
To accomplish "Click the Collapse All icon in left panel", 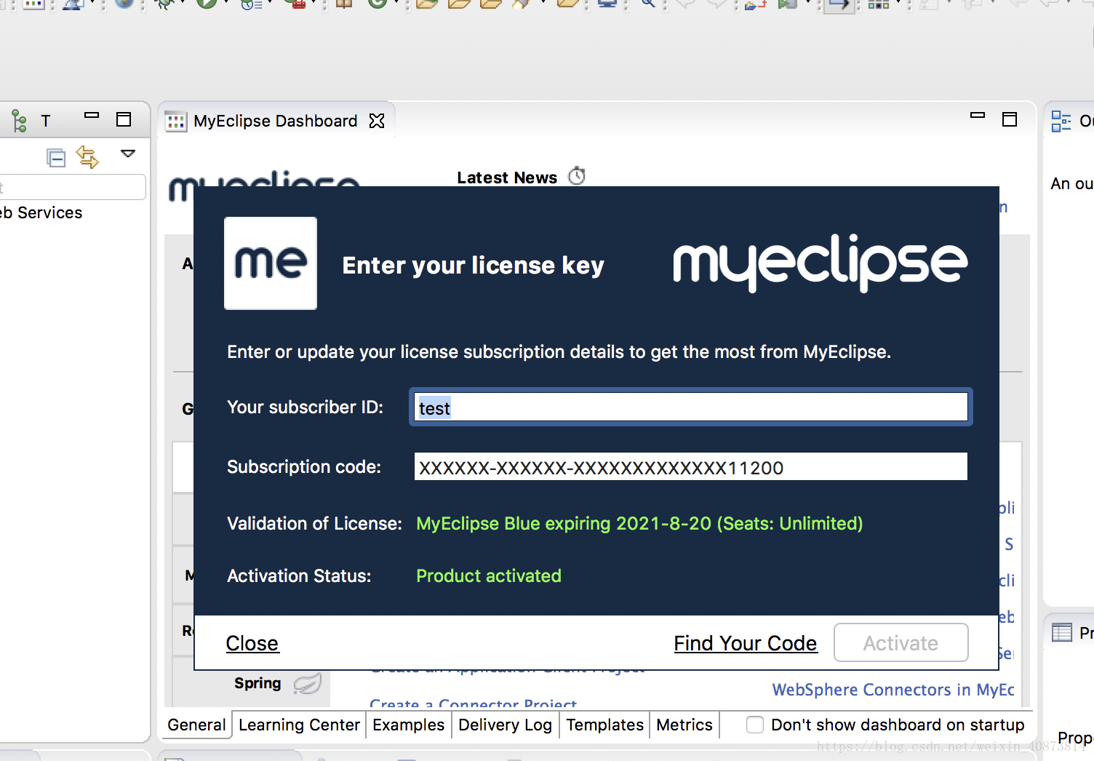I will tap(56, 157).
